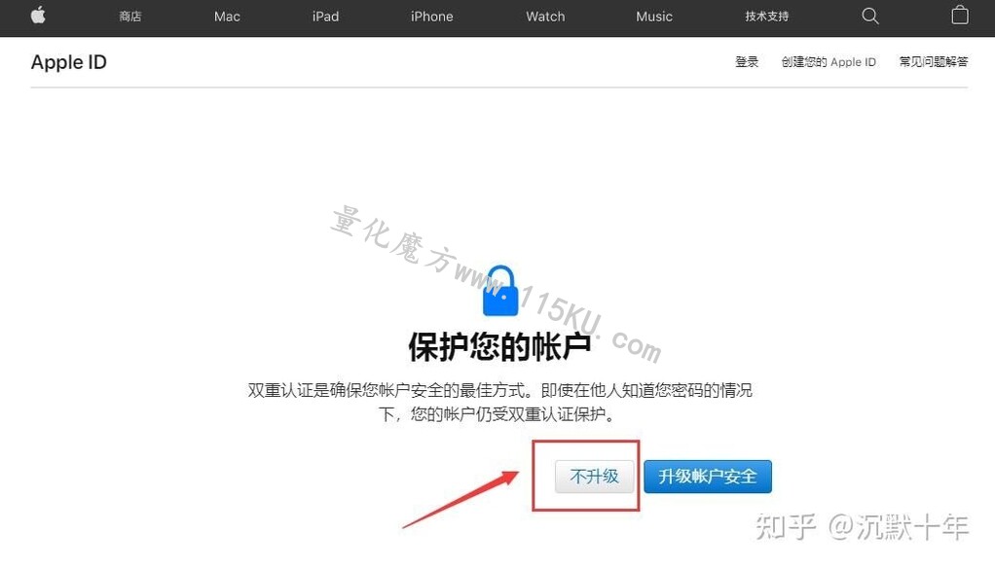This screenshot has height=568, width=995.
Task: Open the Watch navigation item
Action: [545, 17]
